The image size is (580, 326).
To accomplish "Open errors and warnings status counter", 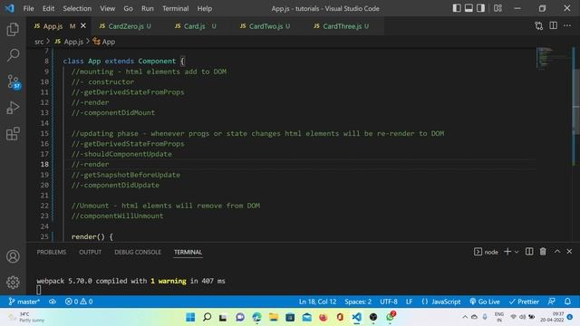I will [79, 302].
